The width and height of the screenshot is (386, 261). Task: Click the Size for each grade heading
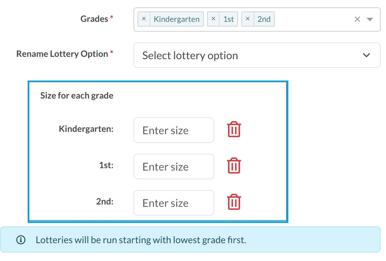point(77,96)
